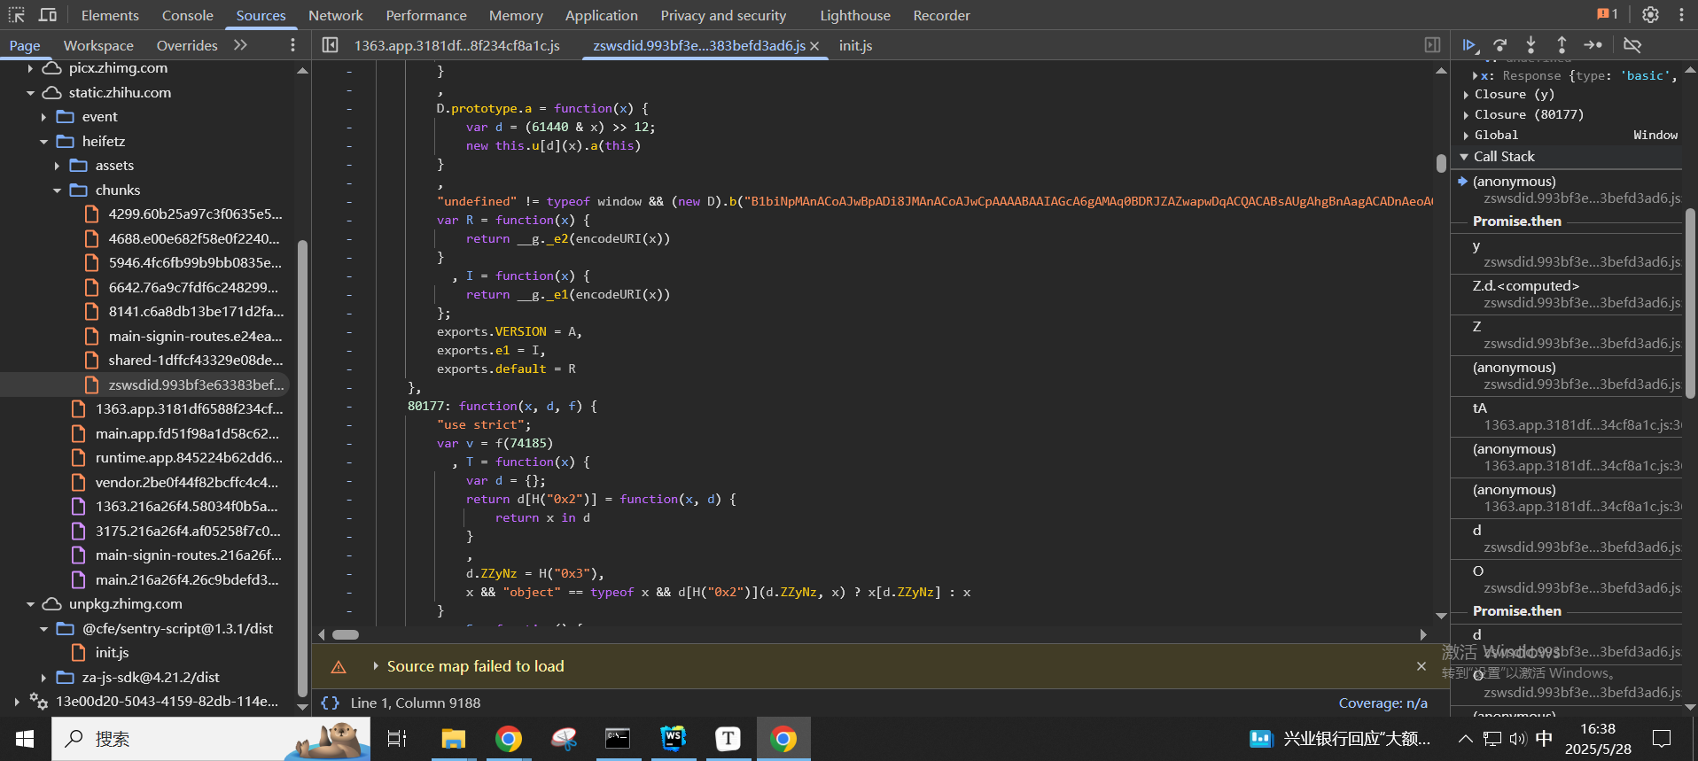The width and height of the screenshot is (1698, 761).
Task: Collapse the chunks folder
Action: [58, 190]
